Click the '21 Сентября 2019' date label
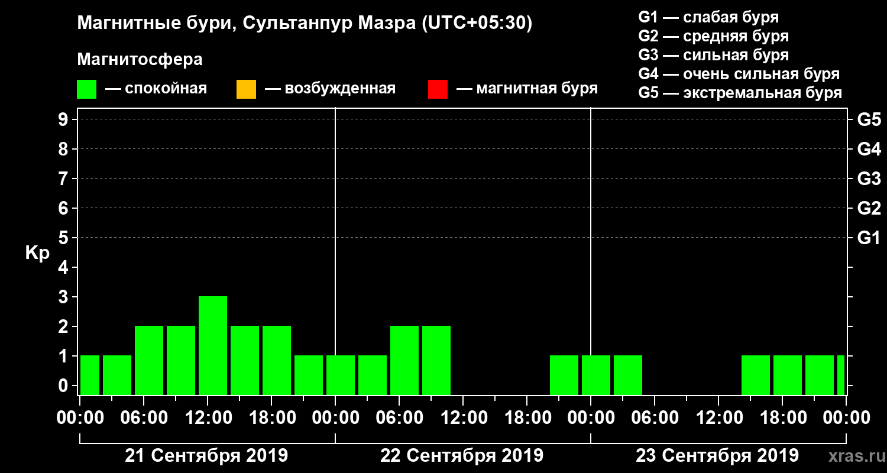Image resolution: width=887 pixels, height=473 pixels. pyautogui.click(x=206, y=456)
